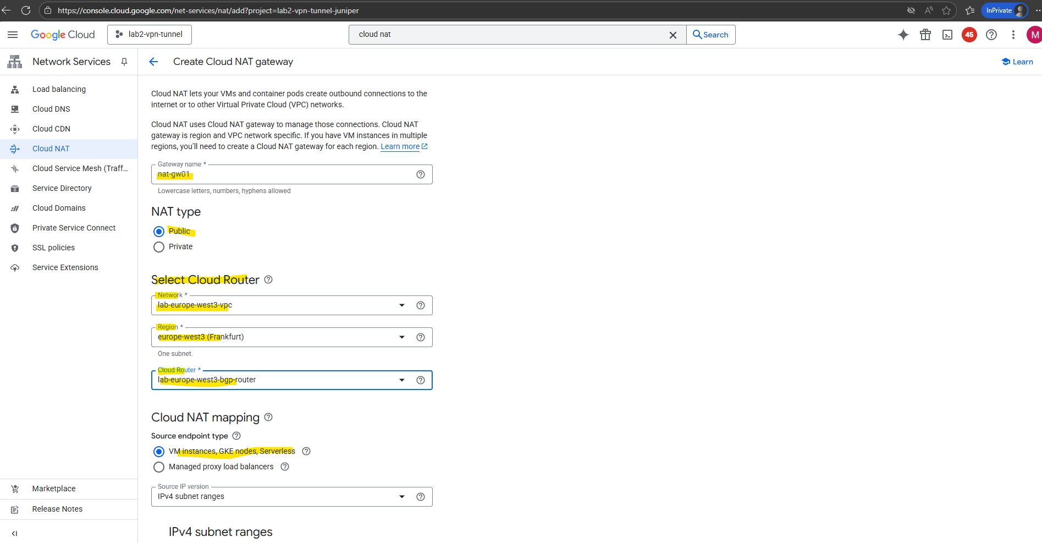Screen dimensions: 1042x543
Task: Open notifications badge showing 45
Action: [969, 35]
